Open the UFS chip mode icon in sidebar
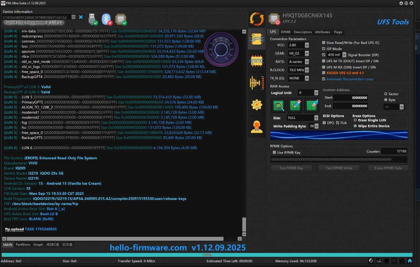This screenshot has width=420, height=267. [257, 39]
